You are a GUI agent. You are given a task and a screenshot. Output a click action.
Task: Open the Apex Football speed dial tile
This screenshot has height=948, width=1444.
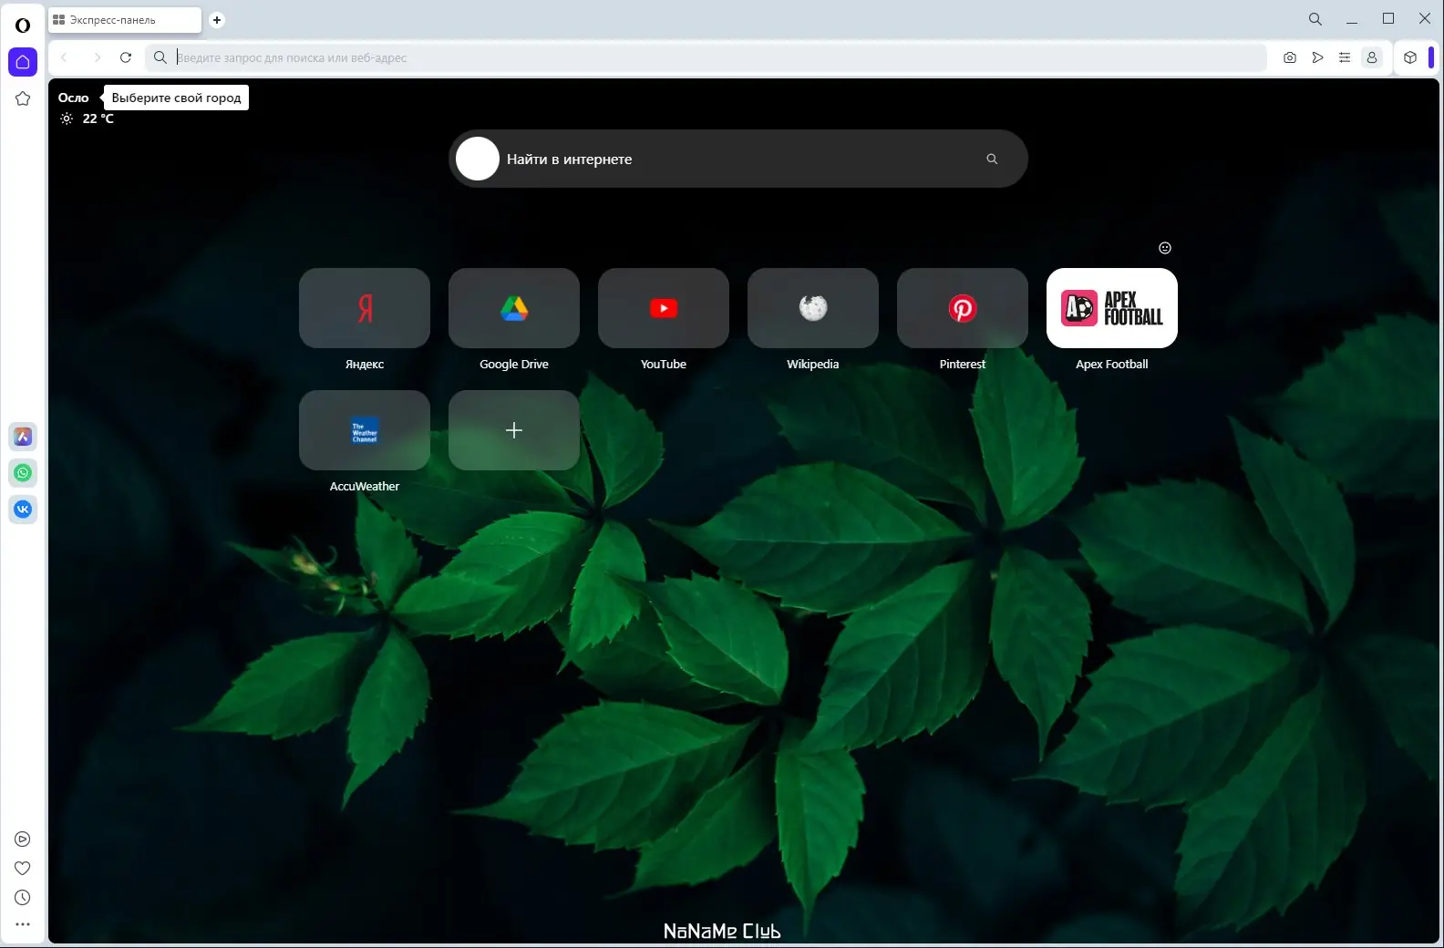[x=1112, y=308]
